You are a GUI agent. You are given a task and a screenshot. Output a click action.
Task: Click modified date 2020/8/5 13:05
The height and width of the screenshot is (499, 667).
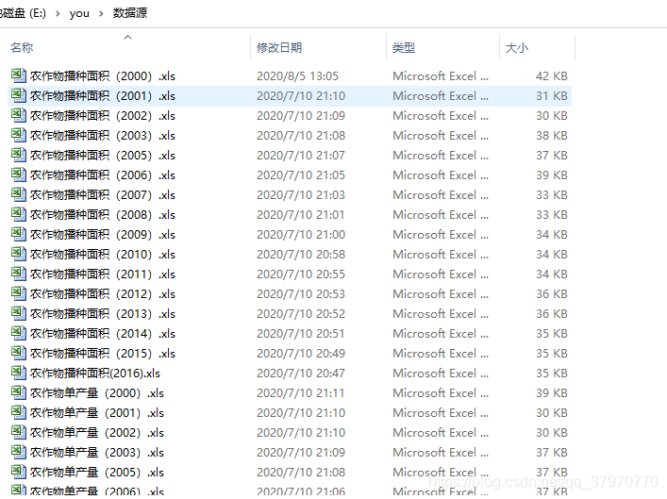(x=298, y=76)
